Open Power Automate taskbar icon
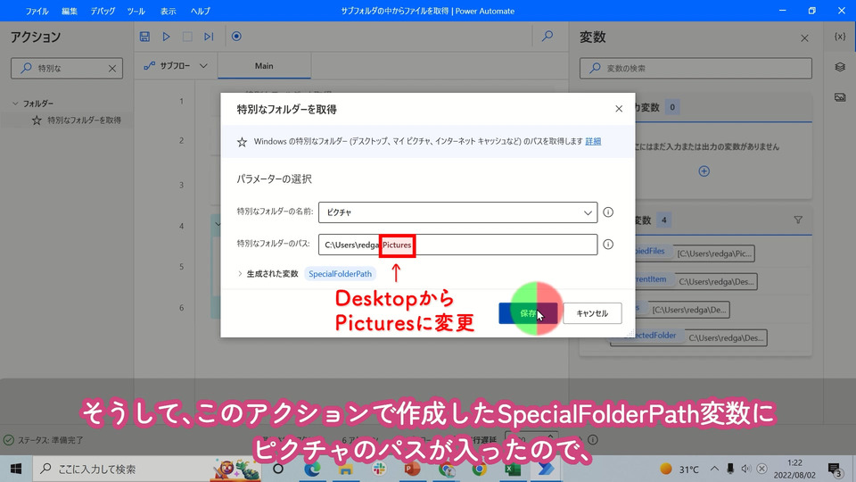Screen dimensions: 856x482 (545, 469)
